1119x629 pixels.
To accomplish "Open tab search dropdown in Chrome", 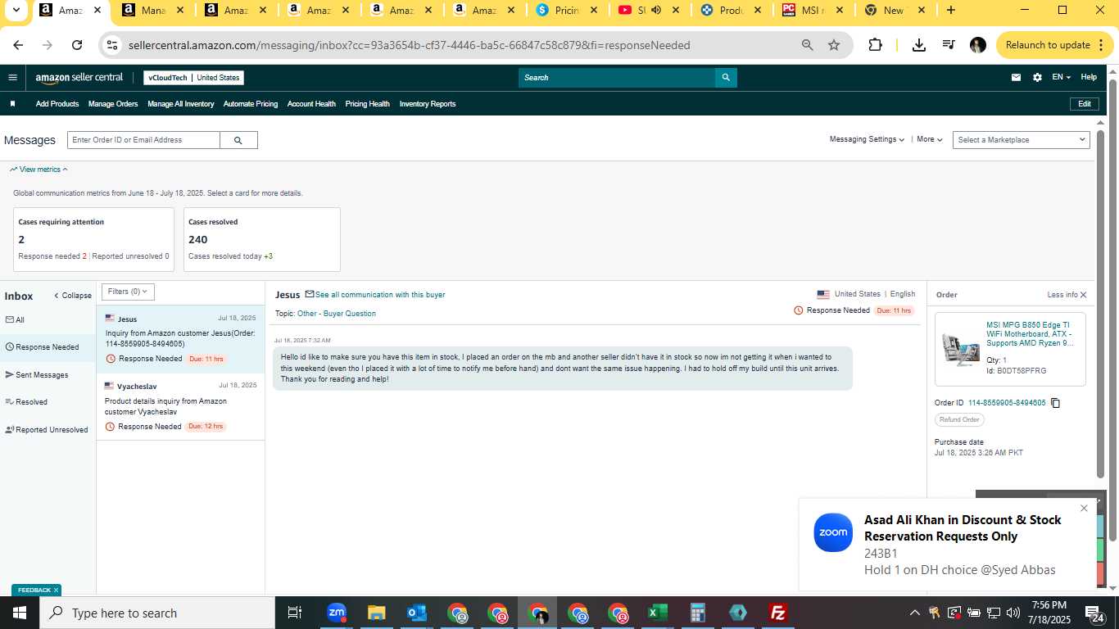I will (16, 10).
